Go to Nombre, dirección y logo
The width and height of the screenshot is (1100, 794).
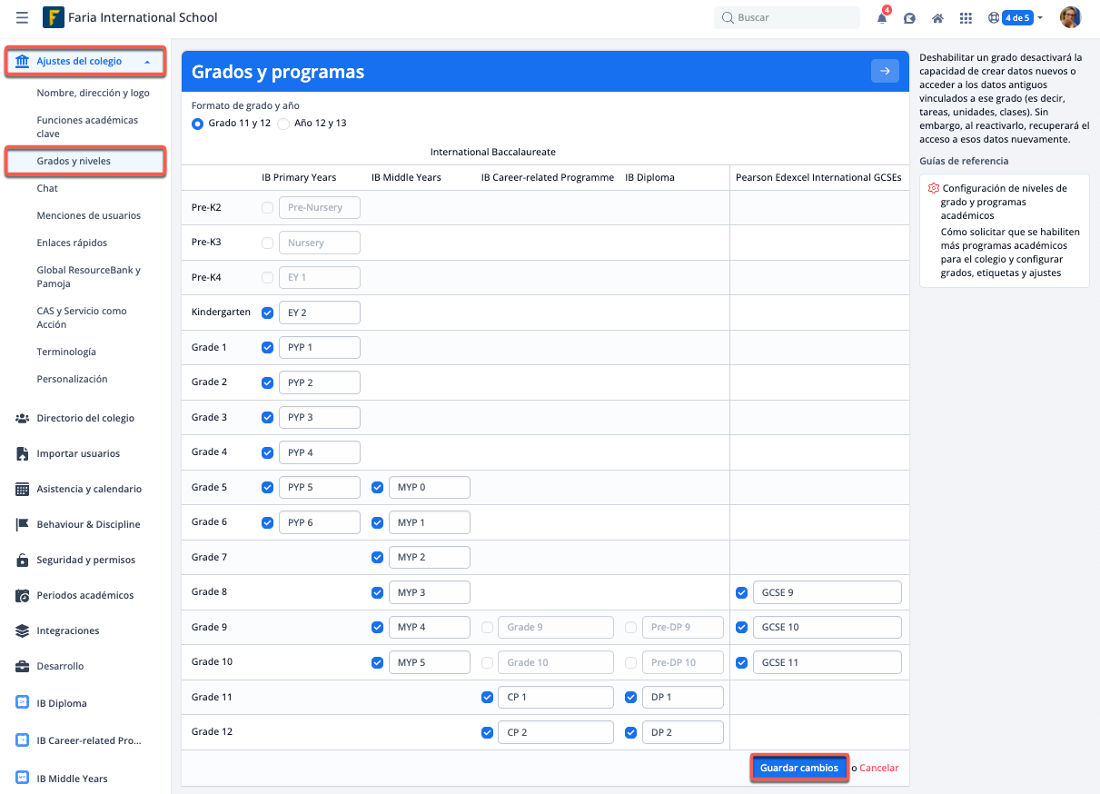[x=93, y=93]
